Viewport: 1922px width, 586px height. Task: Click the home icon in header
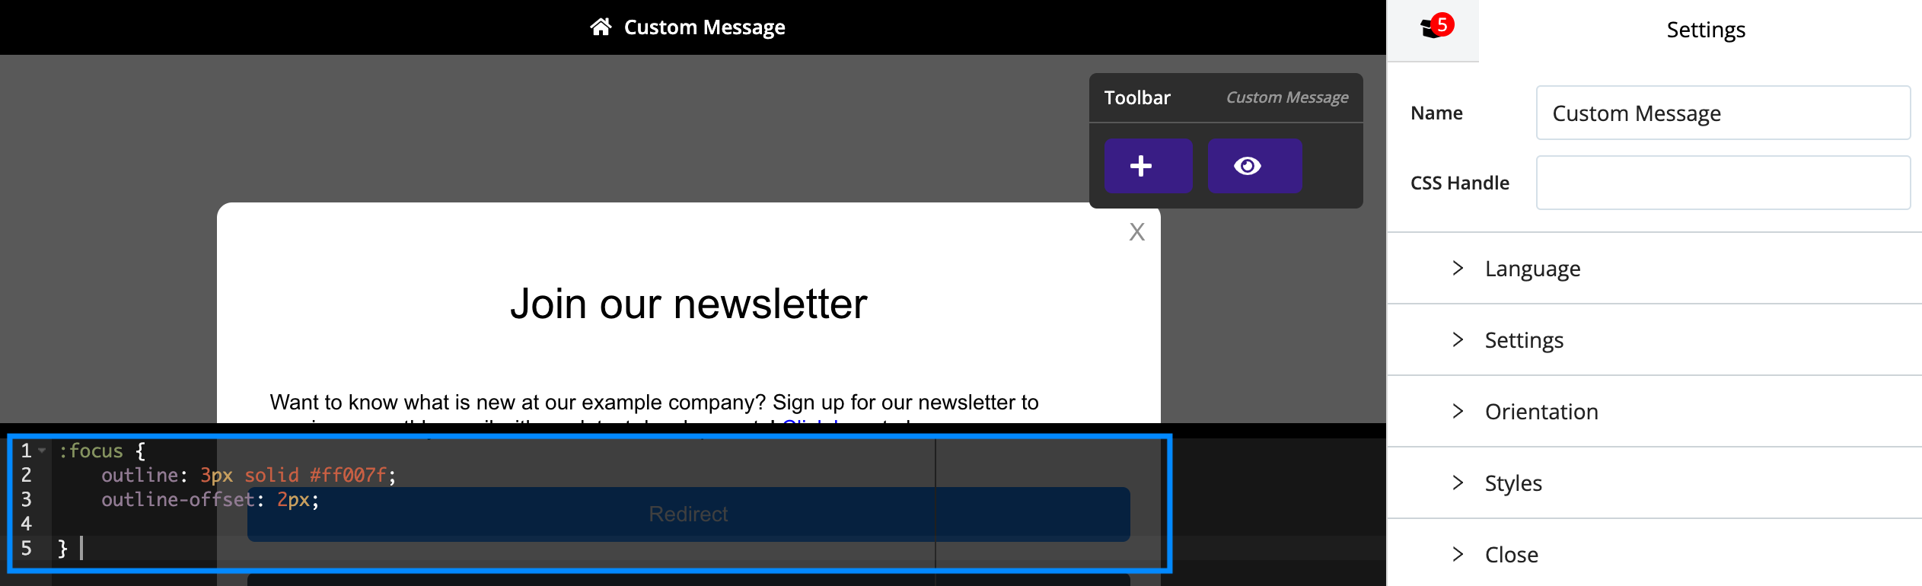[601, 27]
